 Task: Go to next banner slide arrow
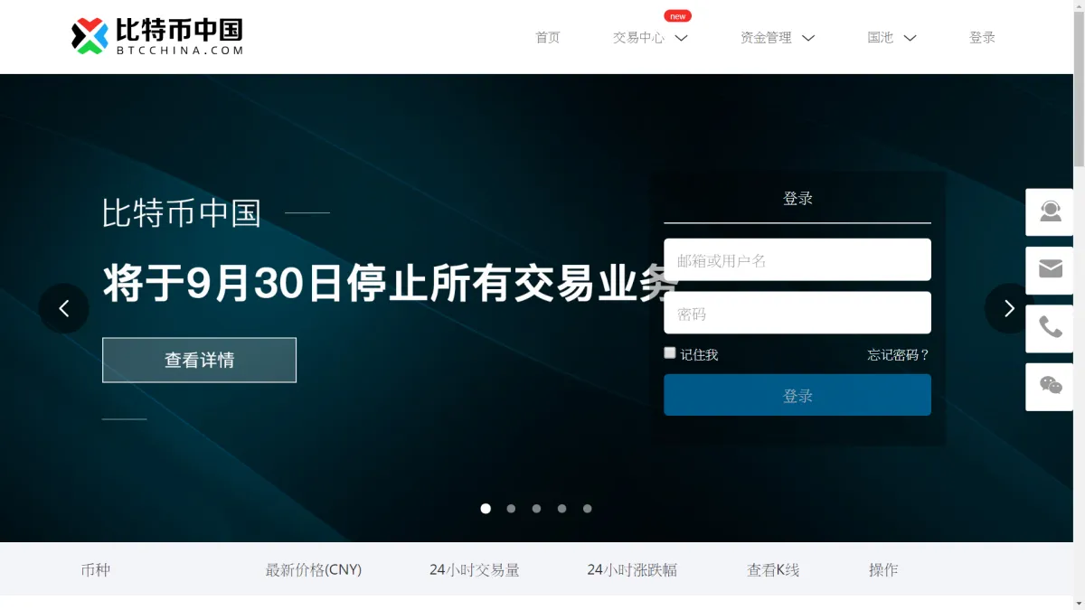[x=1009, y=308]
